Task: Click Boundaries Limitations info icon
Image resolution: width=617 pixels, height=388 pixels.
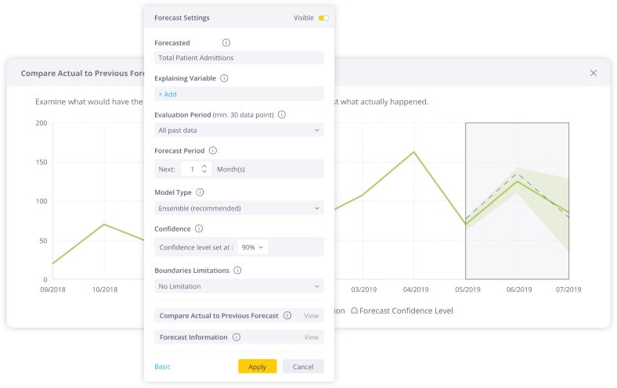Action: 237,270
